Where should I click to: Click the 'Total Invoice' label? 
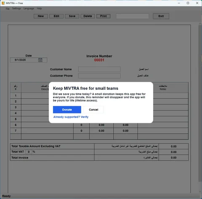(x=20, y=158)
